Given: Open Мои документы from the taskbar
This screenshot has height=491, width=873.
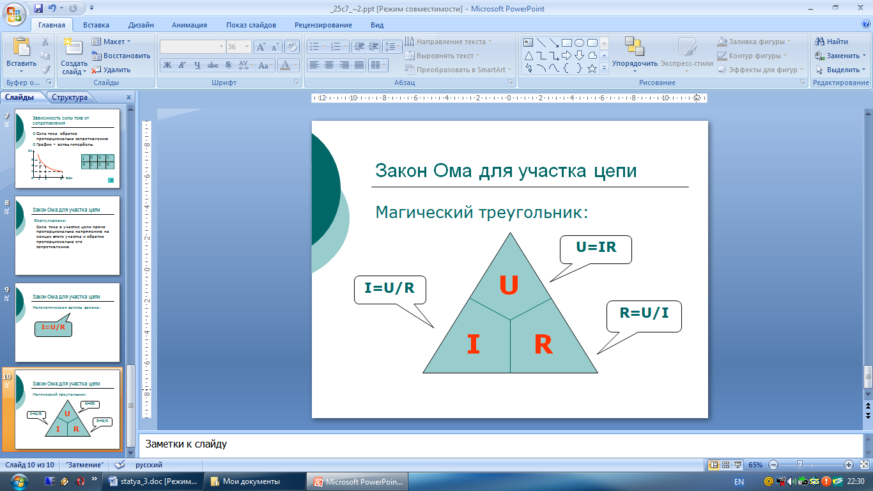Looking at the screenshot, I should coord(256,481).
